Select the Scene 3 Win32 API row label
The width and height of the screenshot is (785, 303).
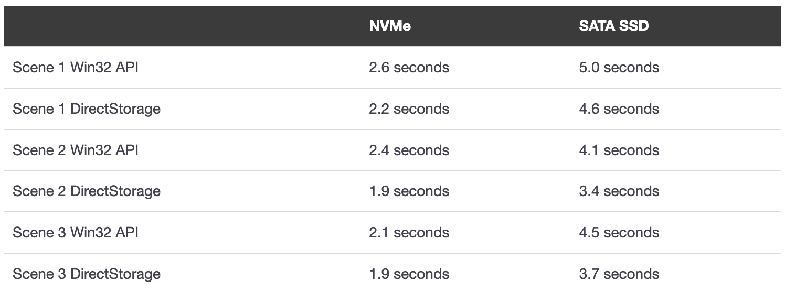[x=76, y=233]
